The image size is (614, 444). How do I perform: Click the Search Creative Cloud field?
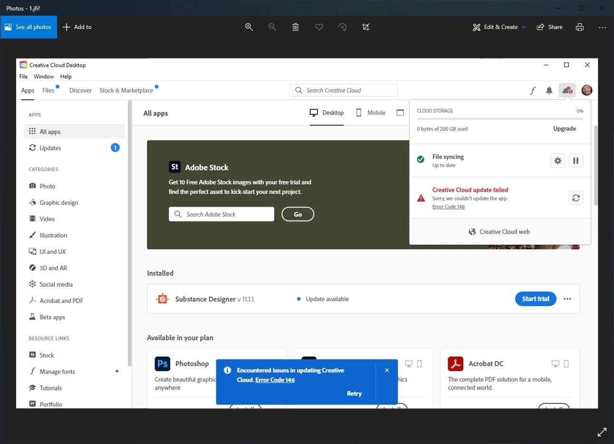point(344,90)
